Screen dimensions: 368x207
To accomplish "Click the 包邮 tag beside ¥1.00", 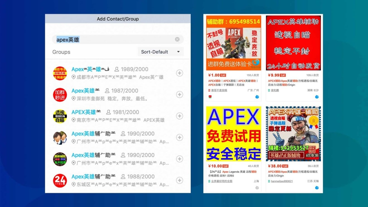I will [x=223, y=75].
